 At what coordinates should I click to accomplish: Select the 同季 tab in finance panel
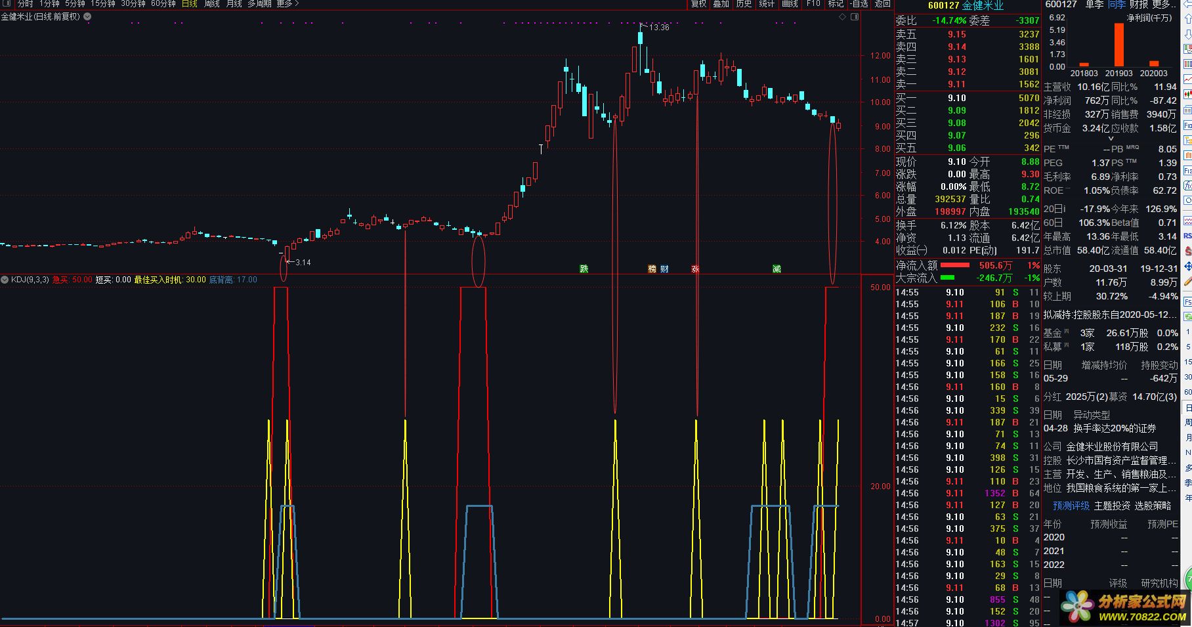[1117, 5]
